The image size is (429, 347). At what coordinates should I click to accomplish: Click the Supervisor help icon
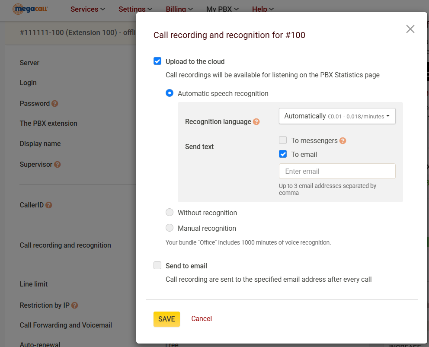coord(58,165)
